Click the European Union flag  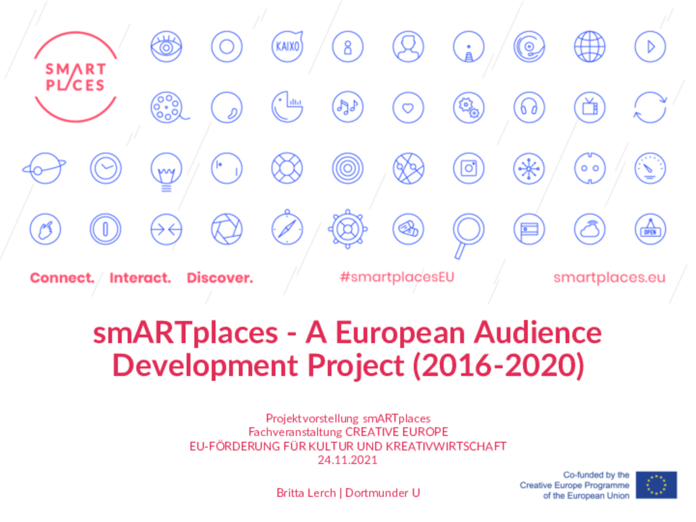pyautogui.click(x=656, y=485)
